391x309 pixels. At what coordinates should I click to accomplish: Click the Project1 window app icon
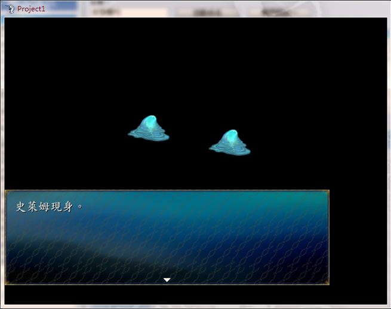click(x=10, y=9)
